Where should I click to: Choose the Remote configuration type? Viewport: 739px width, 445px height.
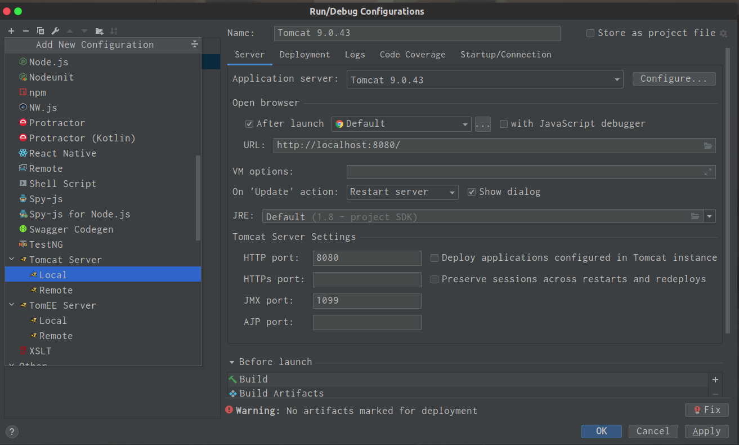tap(103, 168)
